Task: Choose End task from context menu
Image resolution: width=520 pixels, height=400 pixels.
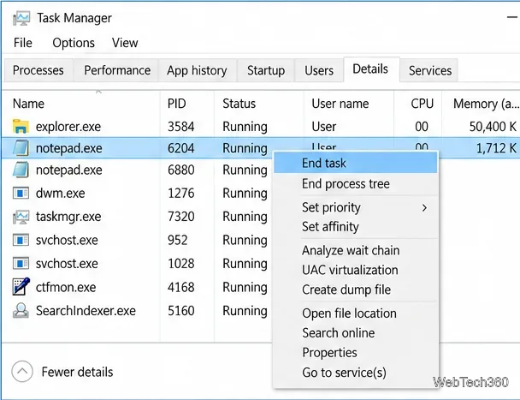Action: click(356, 163)
